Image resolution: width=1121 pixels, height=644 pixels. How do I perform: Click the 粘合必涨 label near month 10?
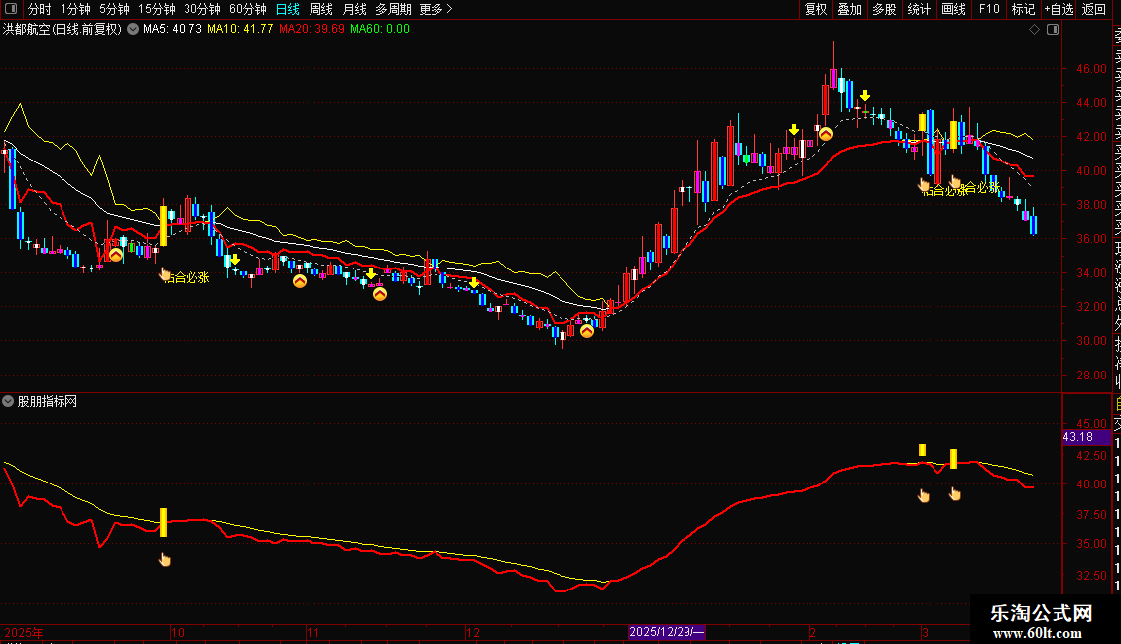[187, 277]
